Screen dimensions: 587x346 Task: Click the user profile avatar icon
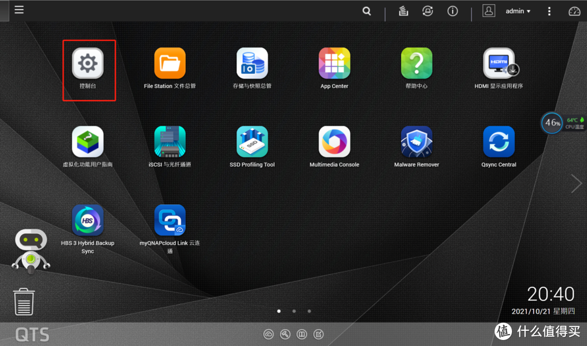click(489, 11)
